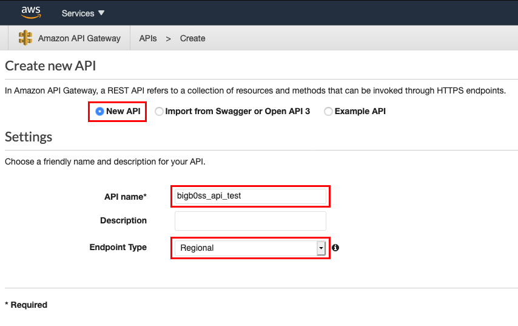Viewport: 518px width, 326px height.
Task: Select the New API radio button
Action: pyautogui.click(x=99, y=112)
